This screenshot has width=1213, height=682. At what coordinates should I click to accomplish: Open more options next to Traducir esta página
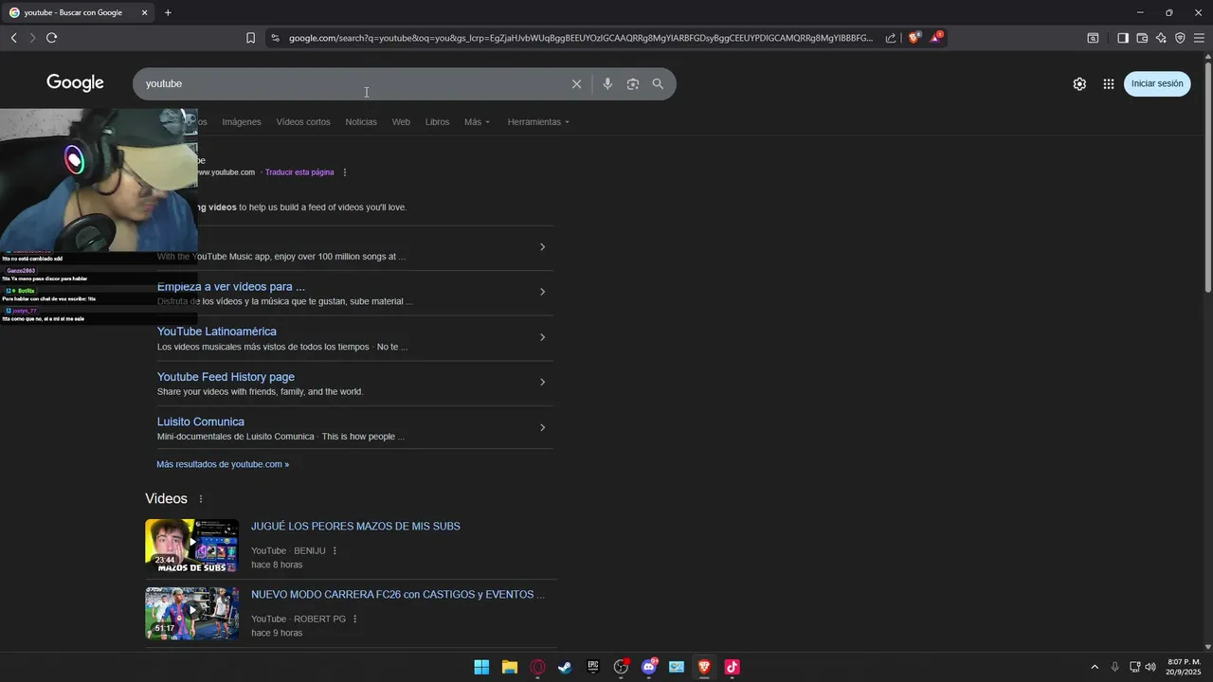click(345, 172)
